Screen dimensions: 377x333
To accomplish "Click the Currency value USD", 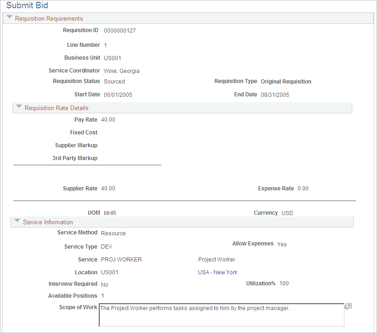I will tap(287, 212).
